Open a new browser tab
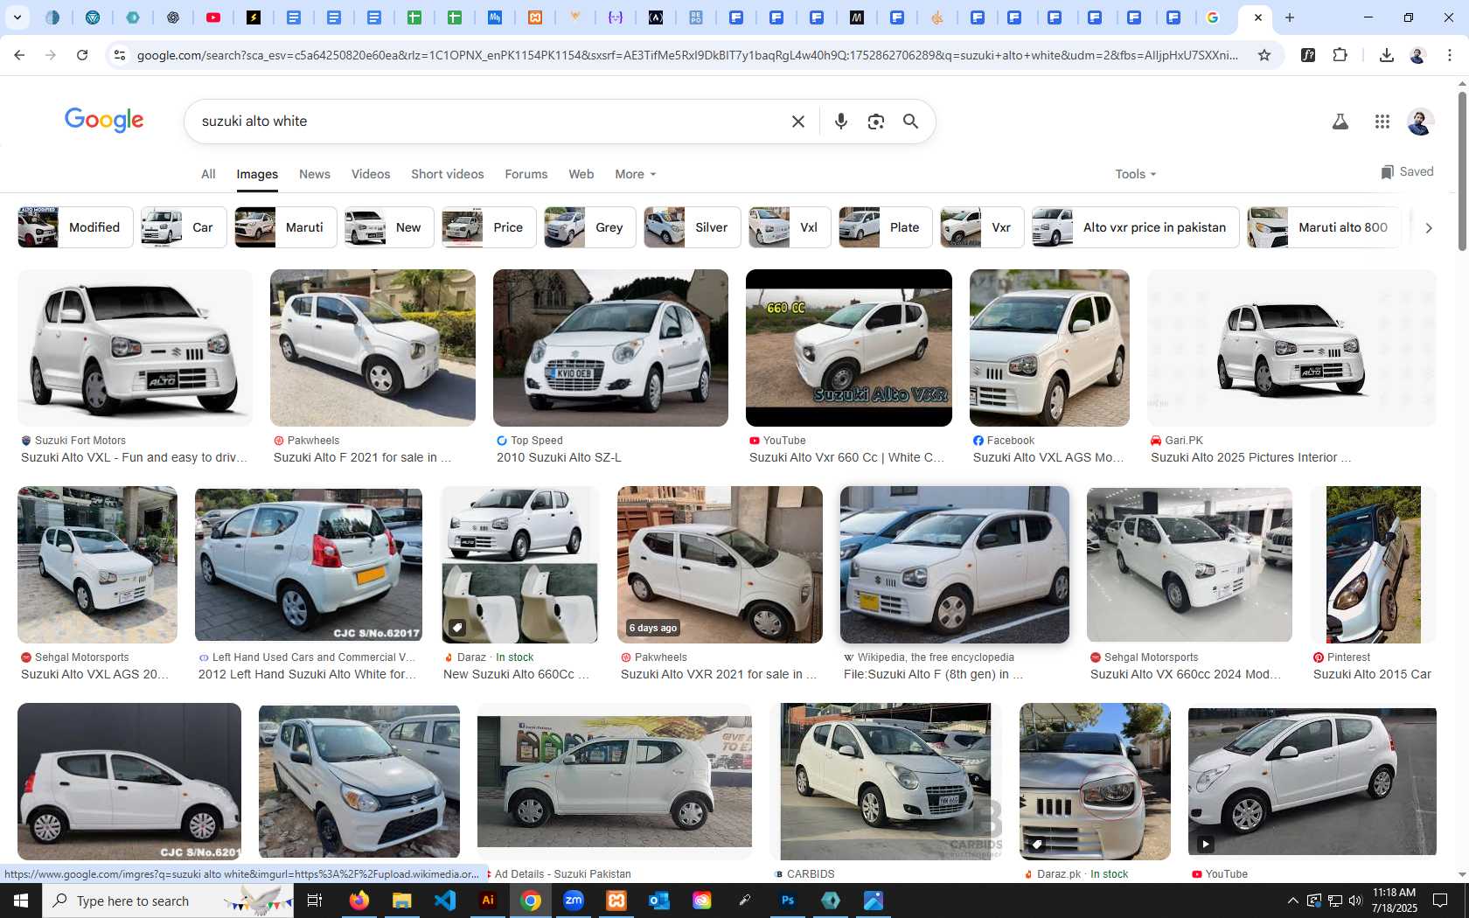 (x=1289, y=17)
